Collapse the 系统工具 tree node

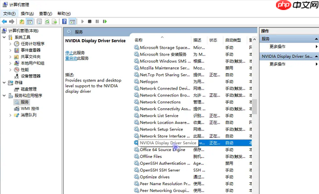(x=4, y=37)
